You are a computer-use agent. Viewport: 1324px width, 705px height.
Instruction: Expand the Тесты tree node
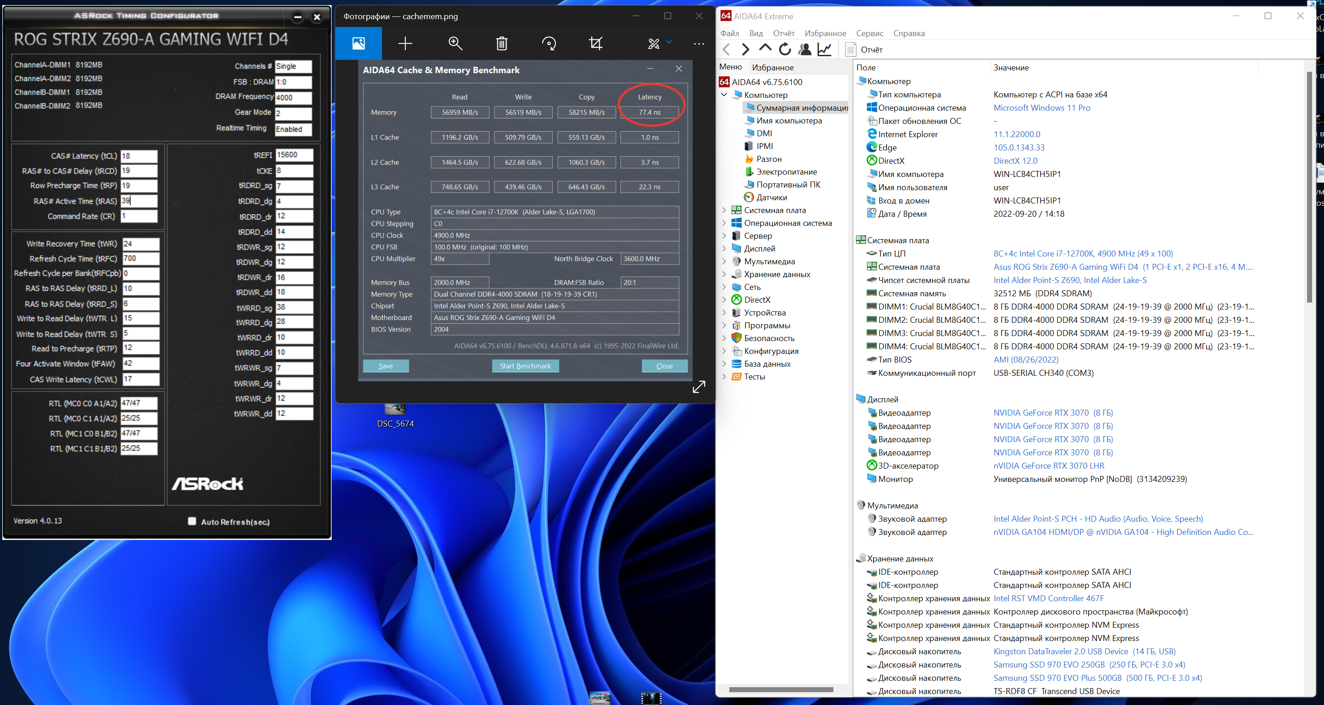[x=724, y=376]
